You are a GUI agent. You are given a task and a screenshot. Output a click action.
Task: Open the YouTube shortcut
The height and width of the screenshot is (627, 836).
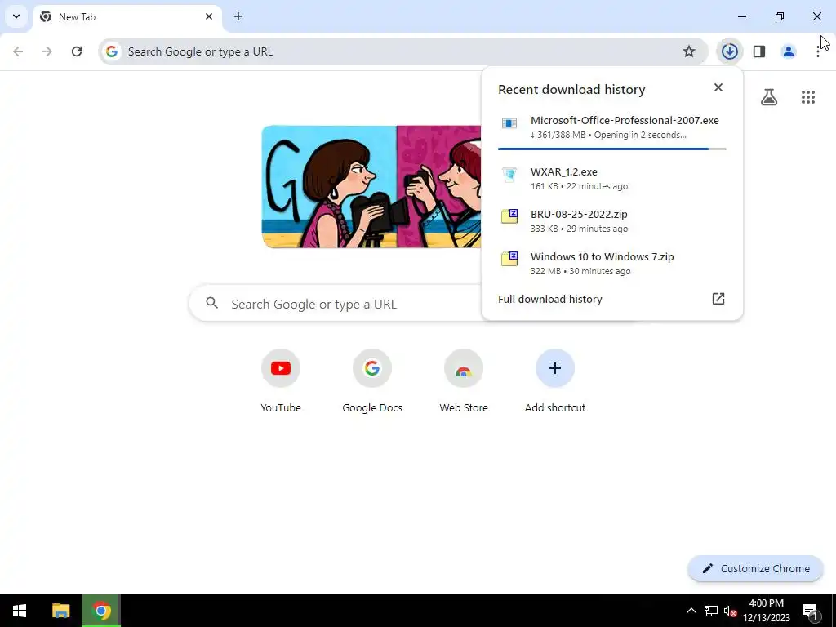281,382
